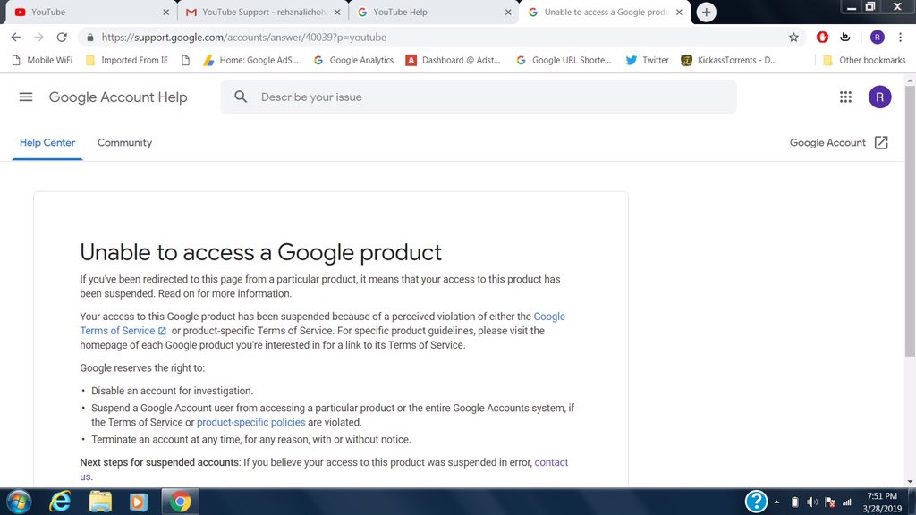
Task: Click the Describe your issue search field
Action: point(479,97)
